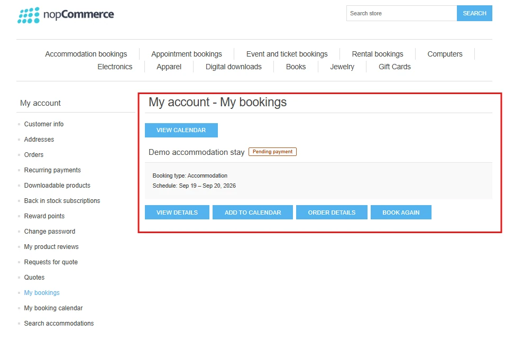This screenshot has height=342, width=514.
Task: Open Digital downloads category
Action: click(x=233, y=67)
